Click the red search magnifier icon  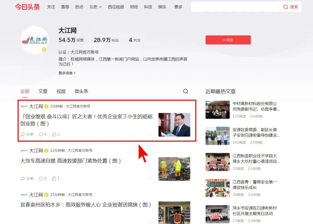[x=285, y=7]
